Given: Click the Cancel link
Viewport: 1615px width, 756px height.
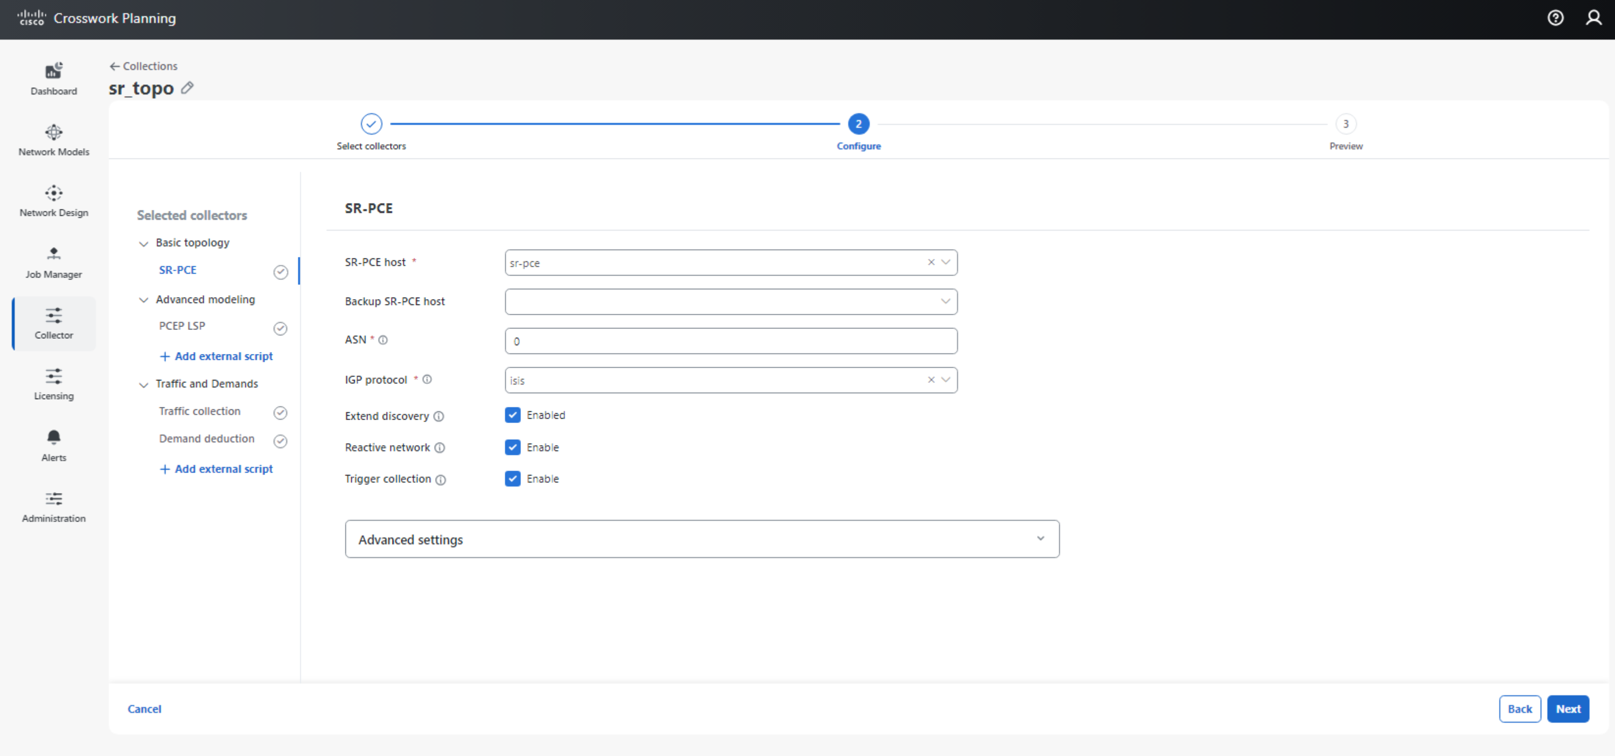Looking at the screenshot, I should pyautogui.click(x=144, y=709).
